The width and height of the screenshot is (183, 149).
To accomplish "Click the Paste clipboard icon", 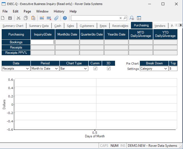I will point(33,18).
